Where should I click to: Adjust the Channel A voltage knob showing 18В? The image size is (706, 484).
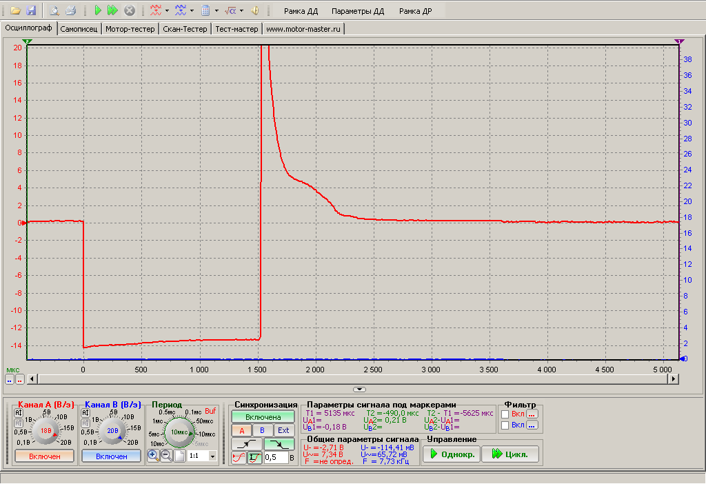tap(46, 430)
